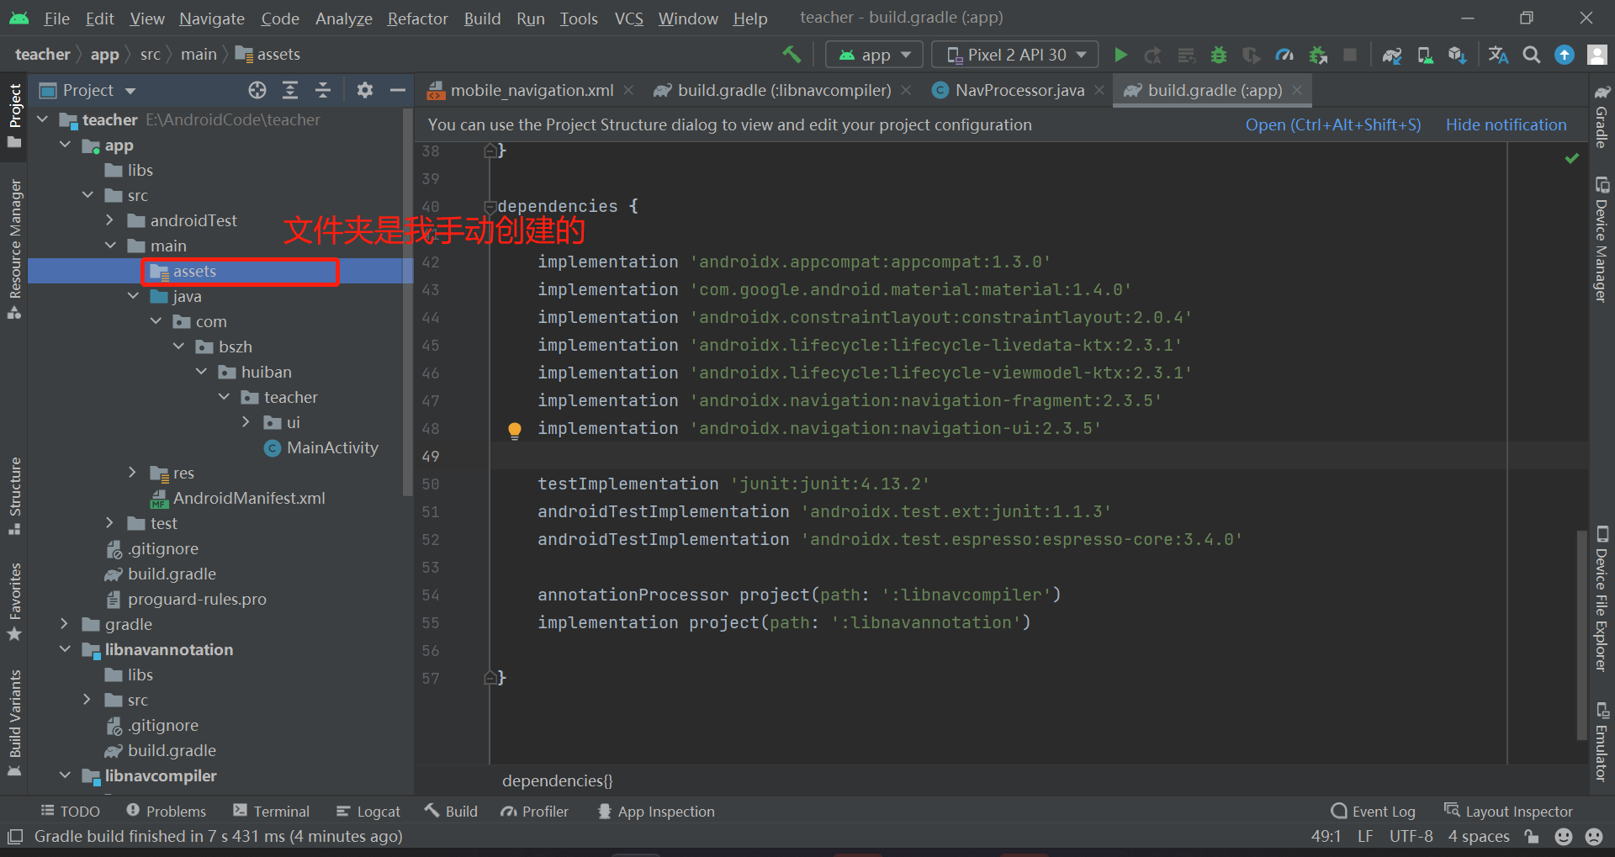Click the Project tree vertical scrollbar

pos(408,304)
